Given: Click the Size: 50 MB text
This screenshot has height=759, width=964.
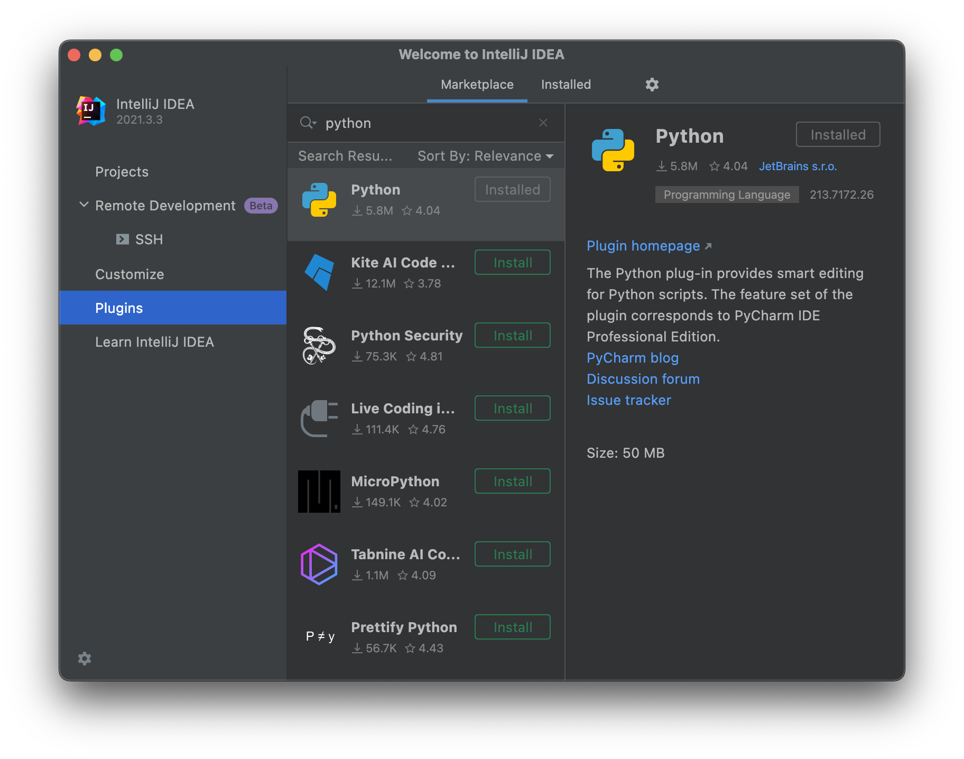Looking at the screenshot, I should coord(626,453).
